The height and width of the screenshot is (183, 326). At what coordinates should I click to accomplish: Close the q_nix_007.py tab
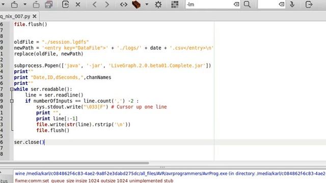tap(35, 16)
